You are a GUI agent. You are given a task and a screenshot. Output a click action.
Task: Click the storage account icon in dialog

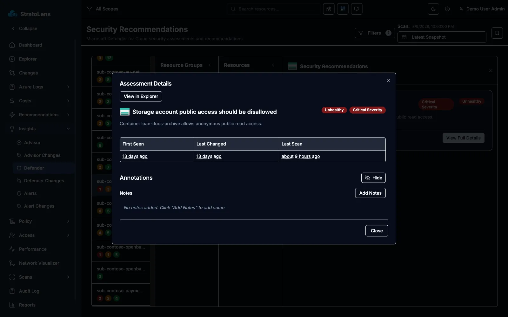tap(124, 112)
